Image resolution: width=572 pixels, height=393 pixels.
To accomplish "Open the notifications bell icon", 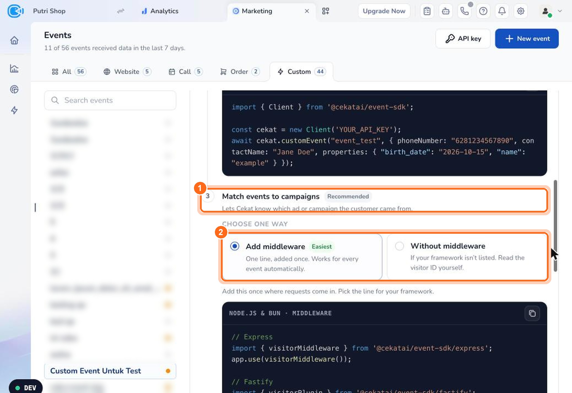I will 502,11.
